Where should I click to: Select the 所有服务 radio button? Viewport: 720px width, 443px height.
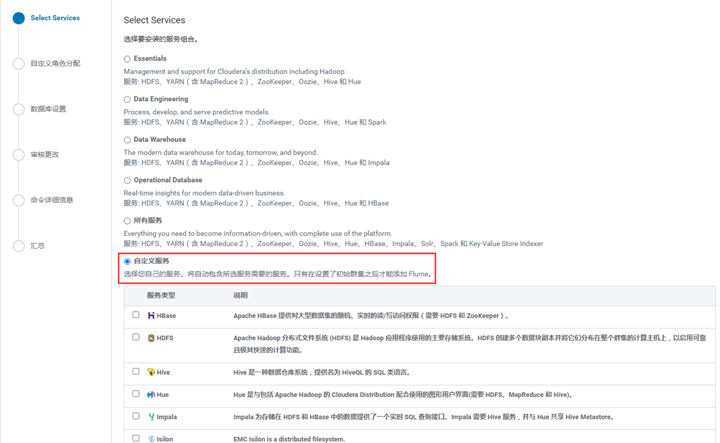click(x=127, y=221)
